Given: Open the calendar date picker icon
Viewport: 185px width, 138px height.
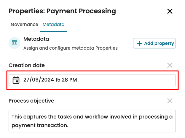Looking at the screenshot, I should tap(16, 80).
